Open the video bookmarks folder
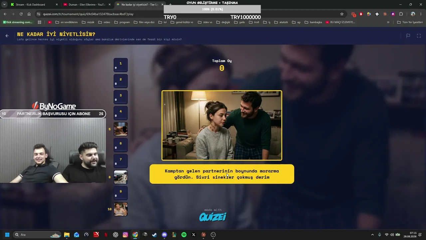Image resolution: width=426 pixels, height=240 pixels. click(x=104, y=22)
